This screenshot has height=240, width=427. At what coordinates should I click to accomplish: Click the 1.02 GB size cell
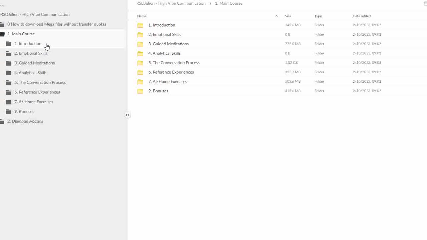tap(291, 63)
